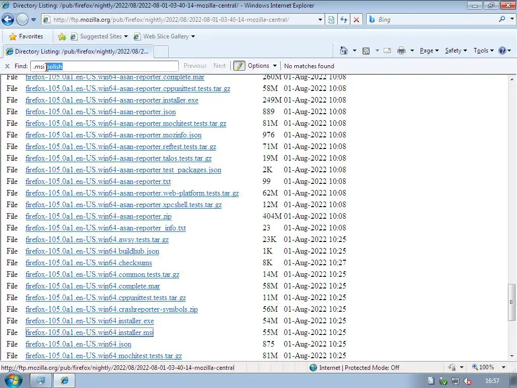The width and height of the screenshot is (517, 388).
Task: Open the Safety menu
Action: pos(456,51)
